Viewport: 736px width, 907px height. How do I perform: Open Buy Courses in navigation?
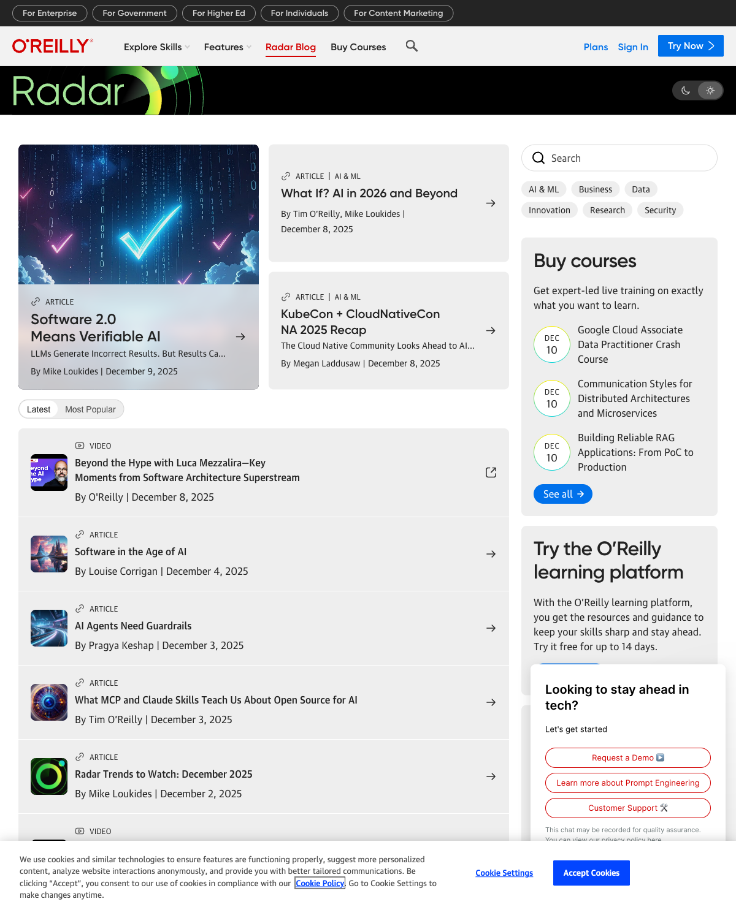358,47
